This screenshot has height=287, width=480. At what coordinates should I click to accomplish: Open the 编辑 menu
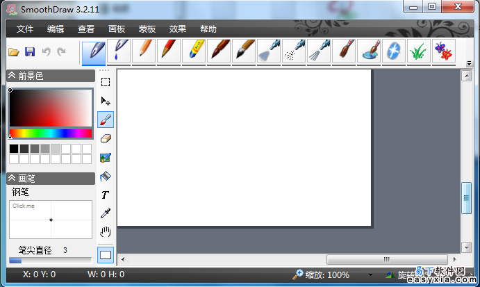pyautogui.click(x=56, y=29)
